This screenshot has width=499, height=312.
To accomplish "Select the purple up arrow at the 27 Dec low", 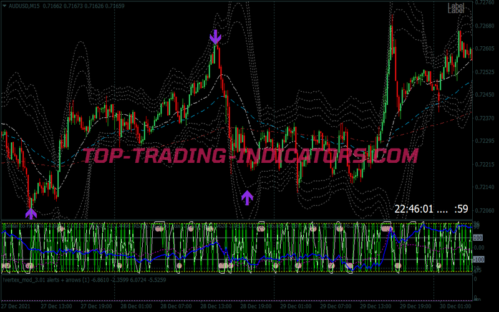I will 31,213.
